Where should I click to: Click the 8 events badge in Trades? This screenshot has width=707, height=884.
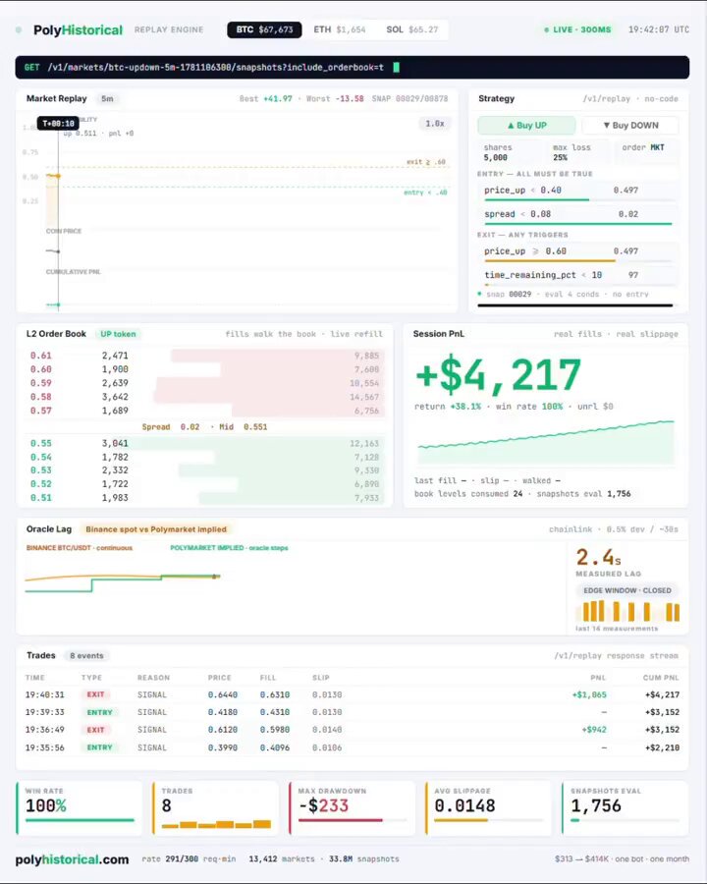coord(86,656)
